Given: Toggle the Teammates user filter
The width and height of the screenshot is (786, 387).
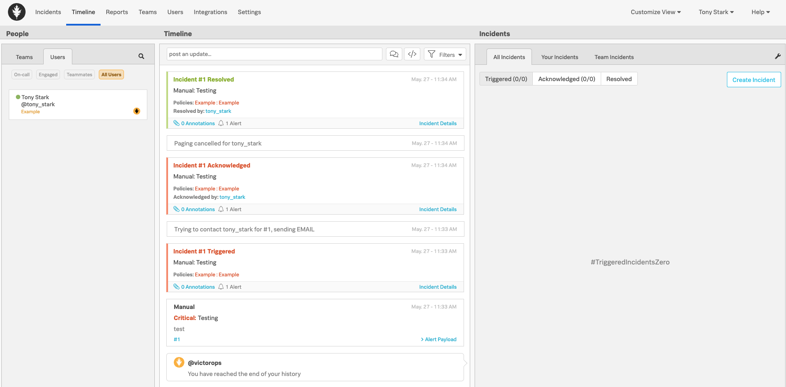Looking at the screenshot, I should 79,74.
